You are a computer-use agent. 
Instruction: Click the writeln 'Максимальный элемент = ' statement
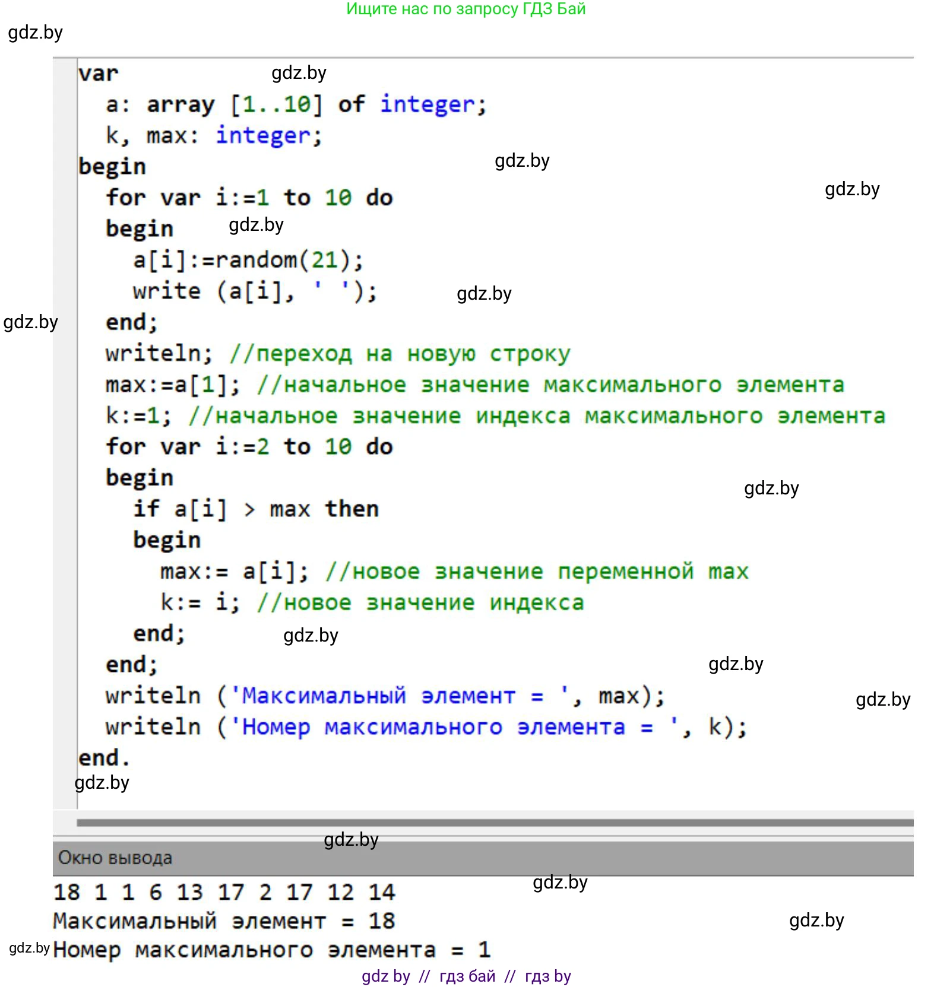[385, 696]
